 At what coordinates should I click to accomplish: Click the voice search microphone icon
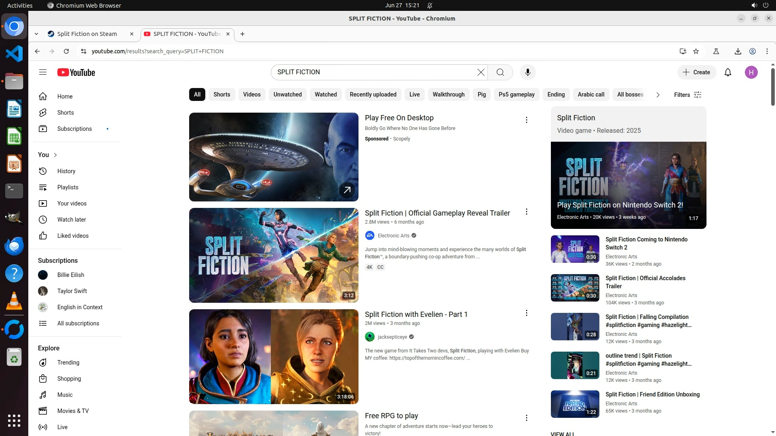pyautogui.click(x=527, y=72)
